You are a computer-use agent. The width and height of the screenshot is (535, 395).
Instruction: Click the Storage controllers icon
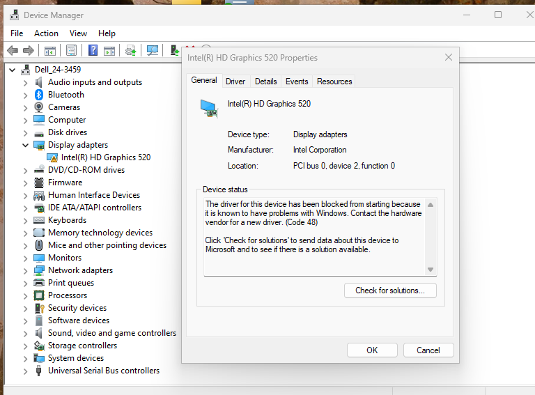[39, 346]
